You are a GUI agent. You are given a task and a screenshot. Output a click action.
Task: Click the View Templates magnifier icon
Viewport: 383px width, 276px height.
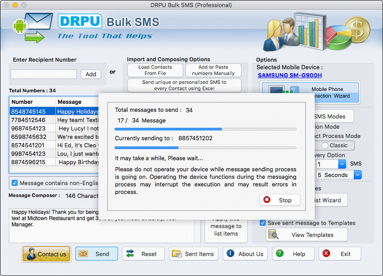[x=273, y=234]
